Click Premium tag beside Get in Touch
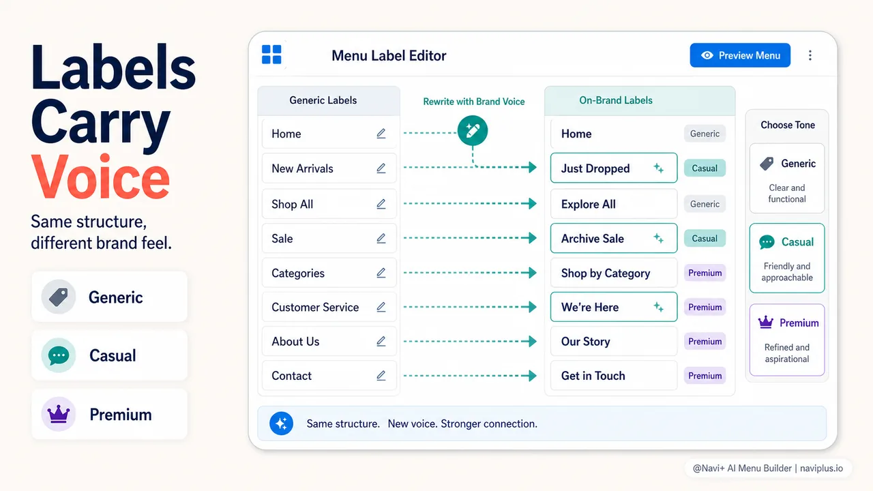This screenshot has height=491, width=873. click(x=705, y=376)
